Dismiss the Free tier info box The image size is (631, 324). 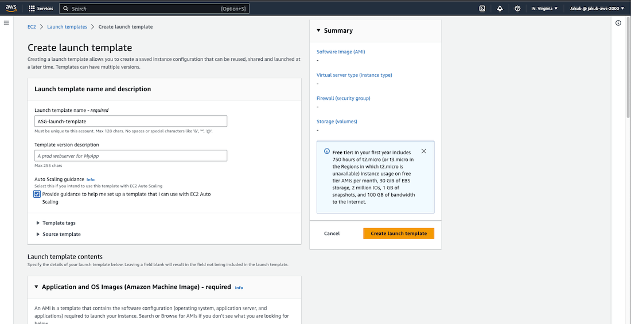tap(423, 151)
